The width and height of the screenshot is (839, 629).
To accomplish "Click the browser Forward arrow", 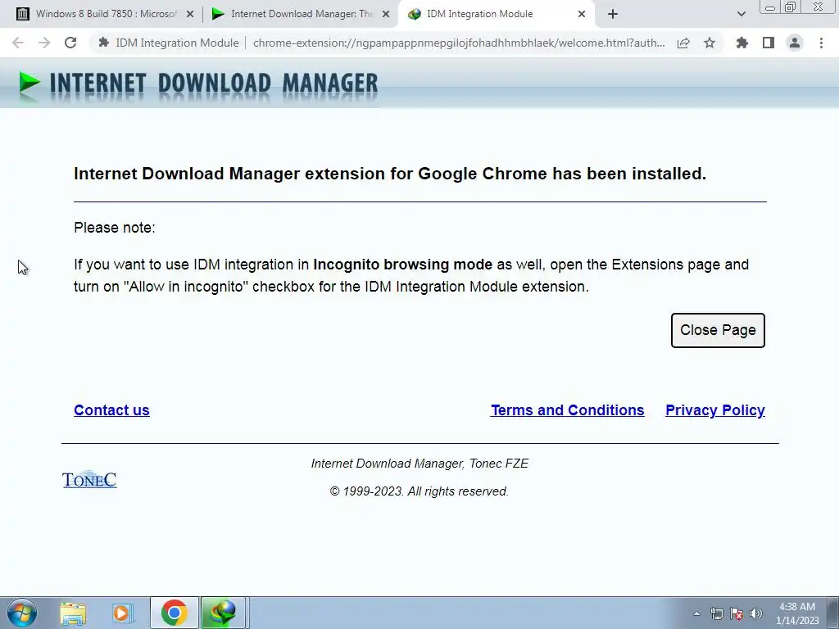I will tap(44, 43).
